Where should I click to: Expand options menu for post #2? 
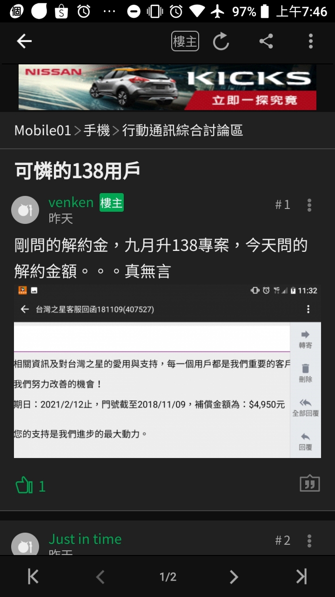pos(309,541)
